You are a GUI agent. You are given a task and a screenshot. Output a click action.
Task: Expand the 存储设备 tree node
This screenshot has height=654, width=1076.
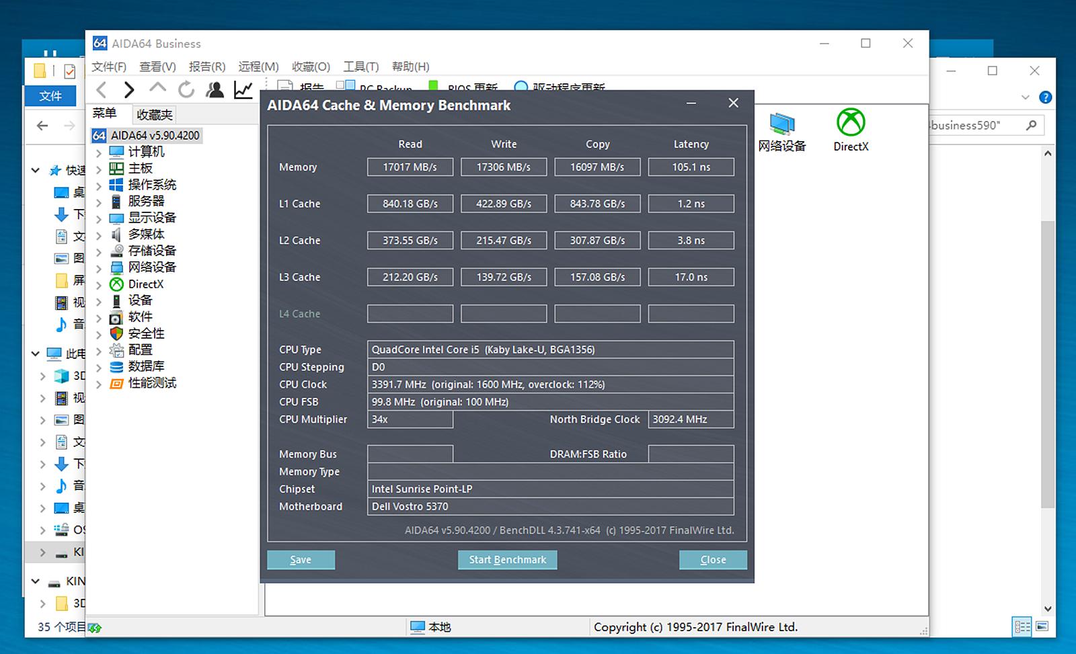tap(99, 251)
